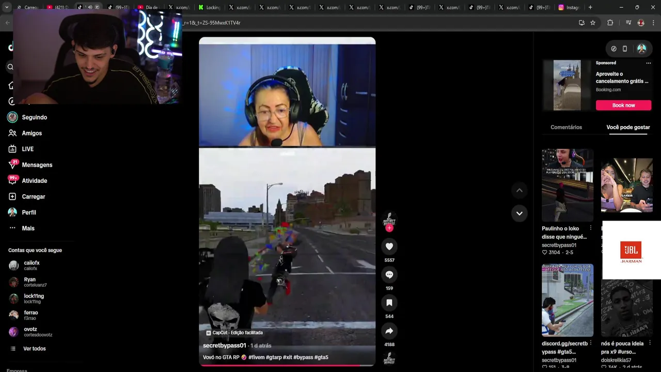
Task: Click the #fivem hashtag
Action: click(256, 358)
